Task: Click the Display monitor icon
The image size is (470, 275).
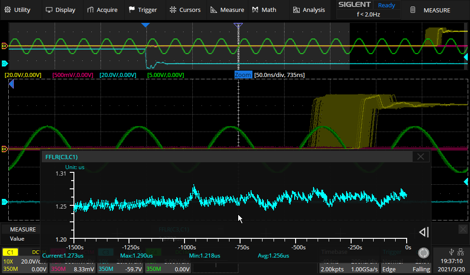Action: click(49, 10)
